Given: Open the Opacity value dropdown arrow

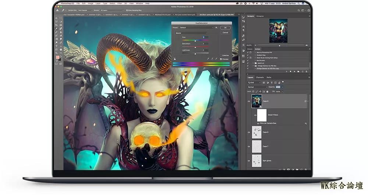Looking at the screenshot, I should 282,87.
